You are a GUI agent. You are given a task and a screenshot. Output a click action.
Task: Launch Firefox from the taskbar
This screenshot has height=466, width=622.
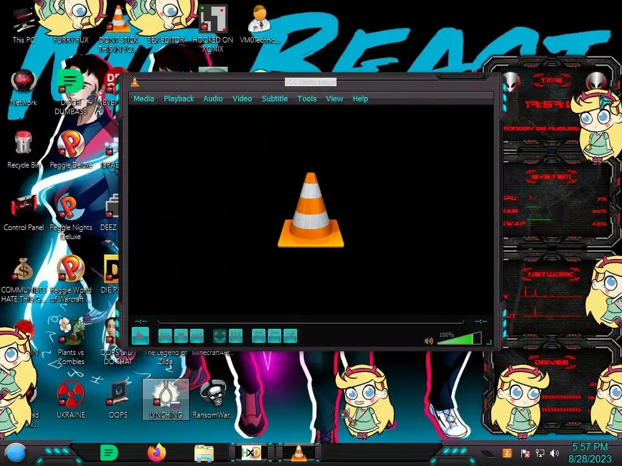point(157,453)
